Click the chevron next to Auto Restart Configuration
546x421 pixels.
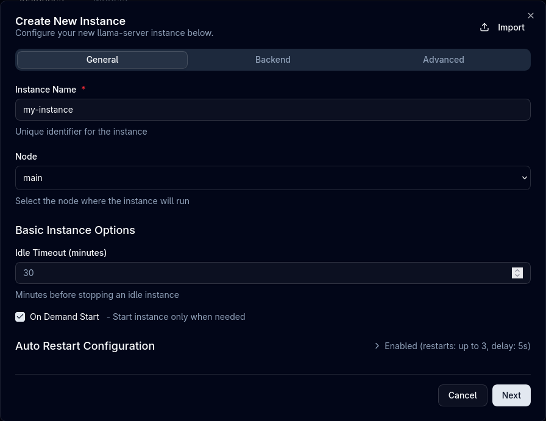tap(377, 345)
